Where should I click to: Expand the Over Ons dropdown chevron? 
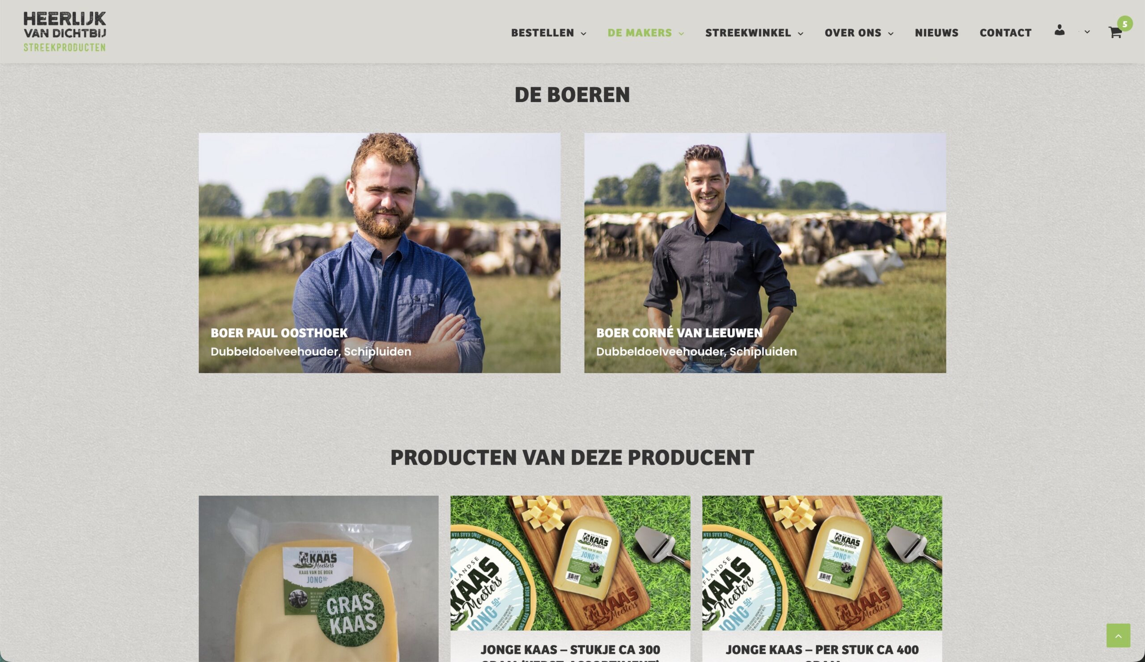point(891,34)
